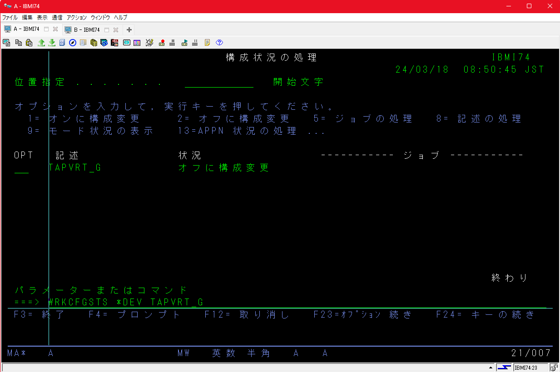
Task: Click the Copy icon in toolbar
Action: tap(18, 43)
